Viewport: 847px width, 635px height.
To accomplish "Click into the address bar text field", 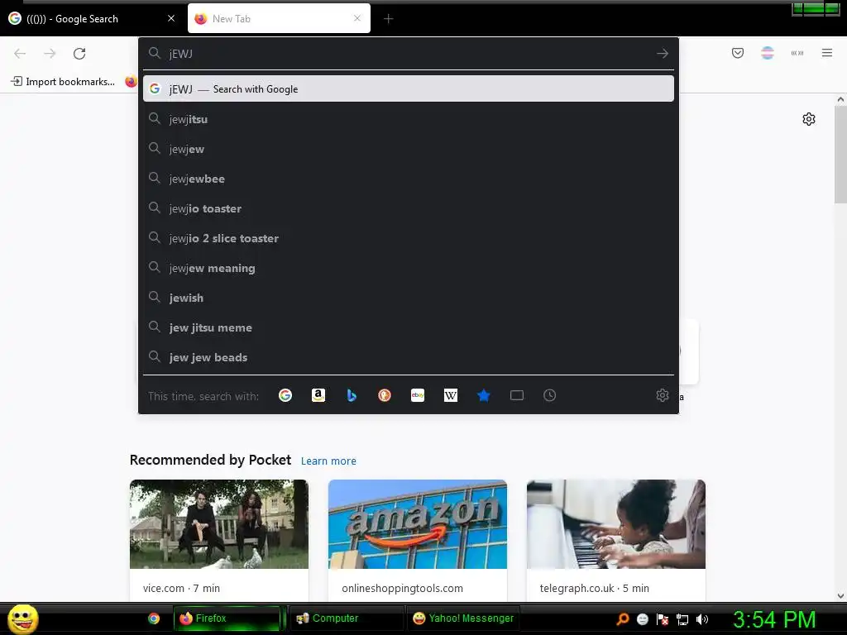I will click(x=408, y=54).
